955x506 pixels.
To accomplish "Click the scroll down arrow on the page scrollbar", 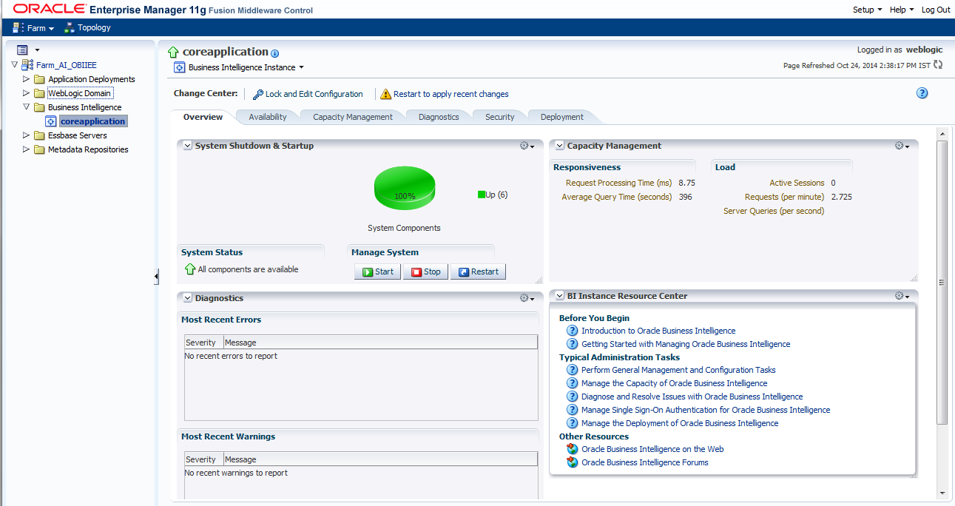I will point(942,493).
